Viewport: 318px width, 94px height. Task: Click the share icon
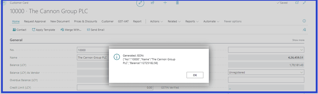152,3
